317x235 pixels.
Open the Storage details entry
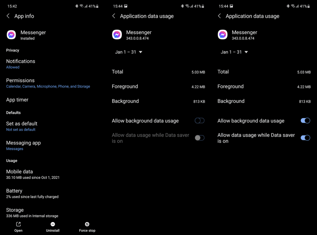tap(15, 212)
